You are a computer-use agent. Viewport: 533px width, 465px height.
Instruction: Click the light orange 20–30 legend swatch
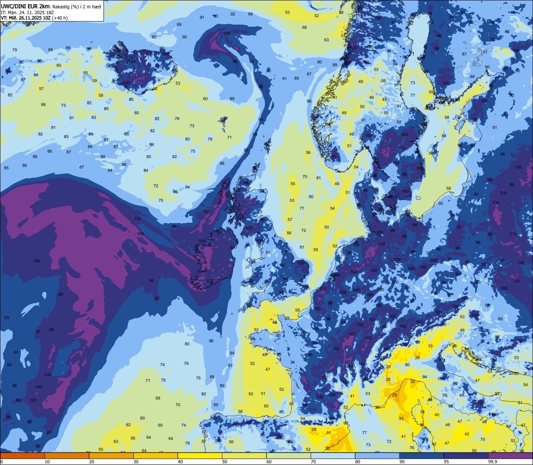111,456
